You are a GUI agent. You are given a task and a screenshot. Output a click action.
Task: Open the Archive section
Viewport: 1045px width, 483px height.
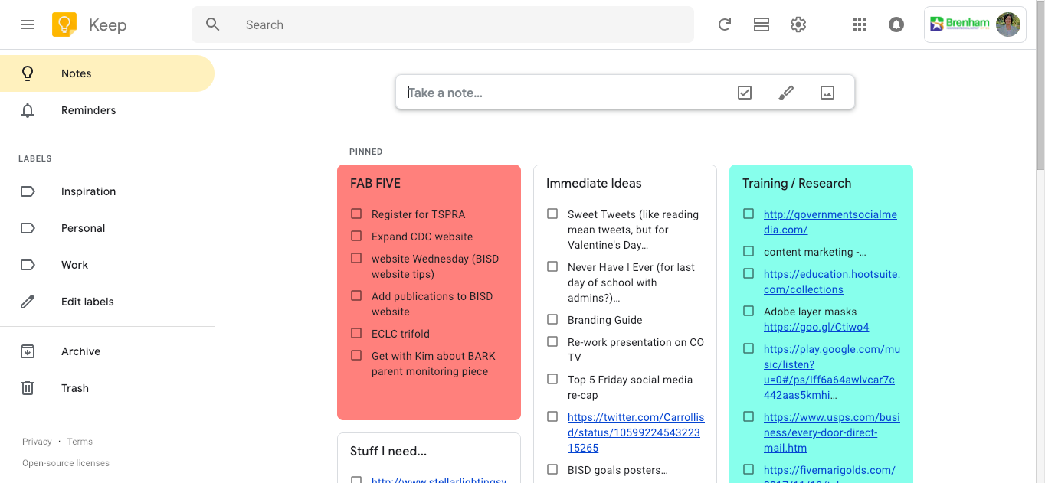[x=80, y=351]
